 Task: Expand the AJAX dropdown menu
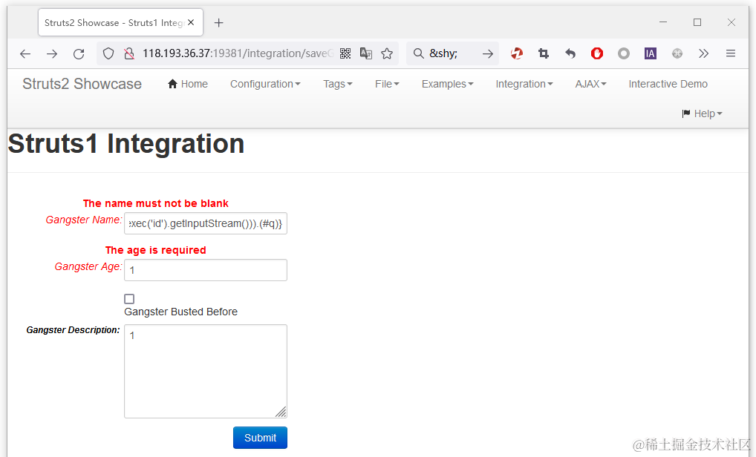pyautogui.click(x=590, y=84)
